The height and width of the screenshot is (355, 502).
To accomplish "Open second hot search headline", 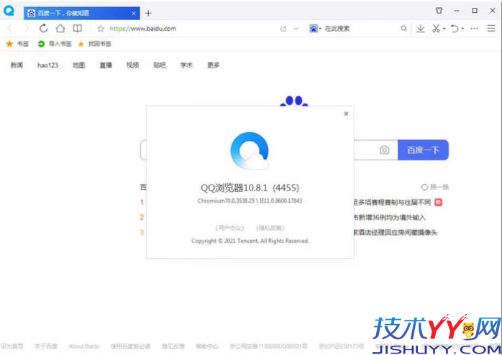I will pyautogui.click(x=390, y=218).
